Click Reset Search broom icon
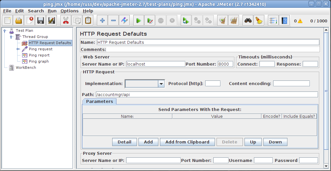This screenshot has width=331, height=171. [259, 20]
